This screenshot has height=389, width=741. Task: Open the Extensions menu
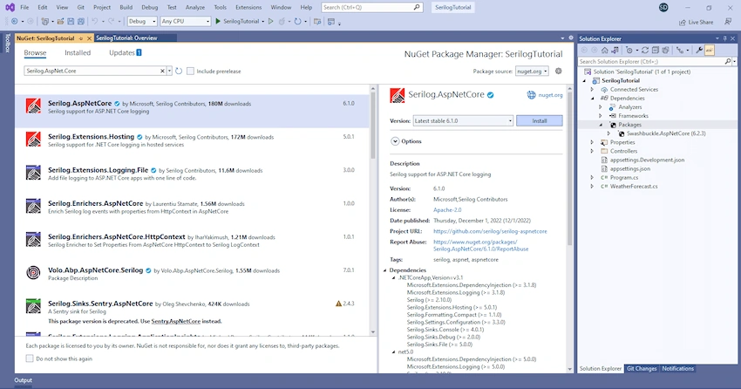[248, 8]
